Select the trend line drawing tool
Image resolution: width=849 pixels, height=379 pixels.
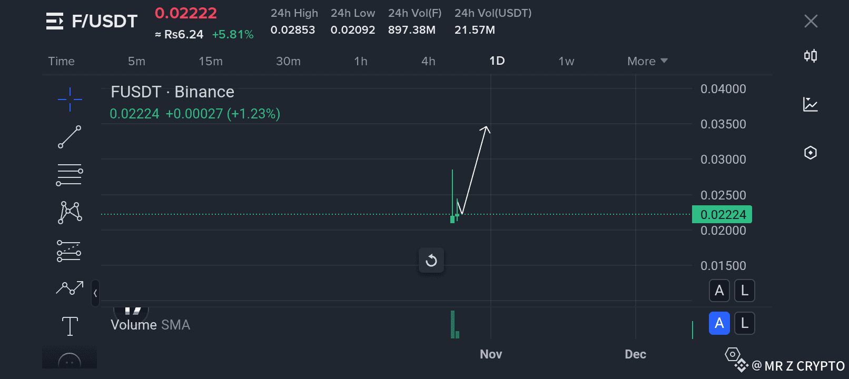tap(70, 137)
